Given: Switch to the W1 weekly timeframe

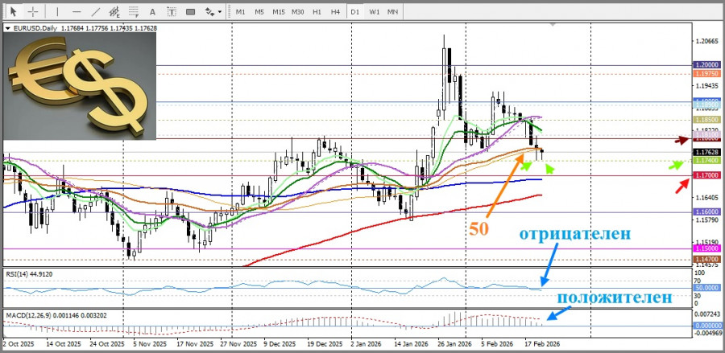Looking at the screenshot, I should pos(375,12).
